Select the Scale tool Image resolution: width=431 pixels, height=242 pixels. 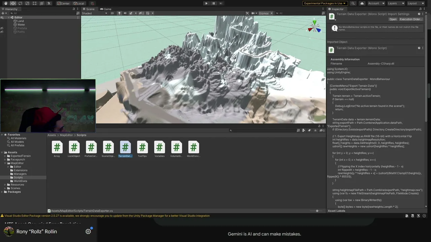click(x=27, y=3)
